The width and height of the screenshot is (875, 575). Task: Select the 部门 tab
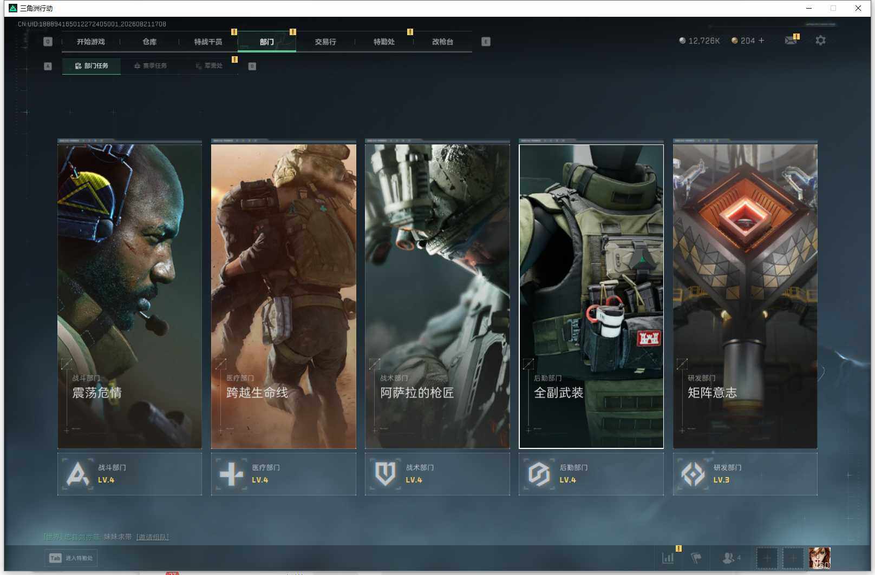[266, 42]
